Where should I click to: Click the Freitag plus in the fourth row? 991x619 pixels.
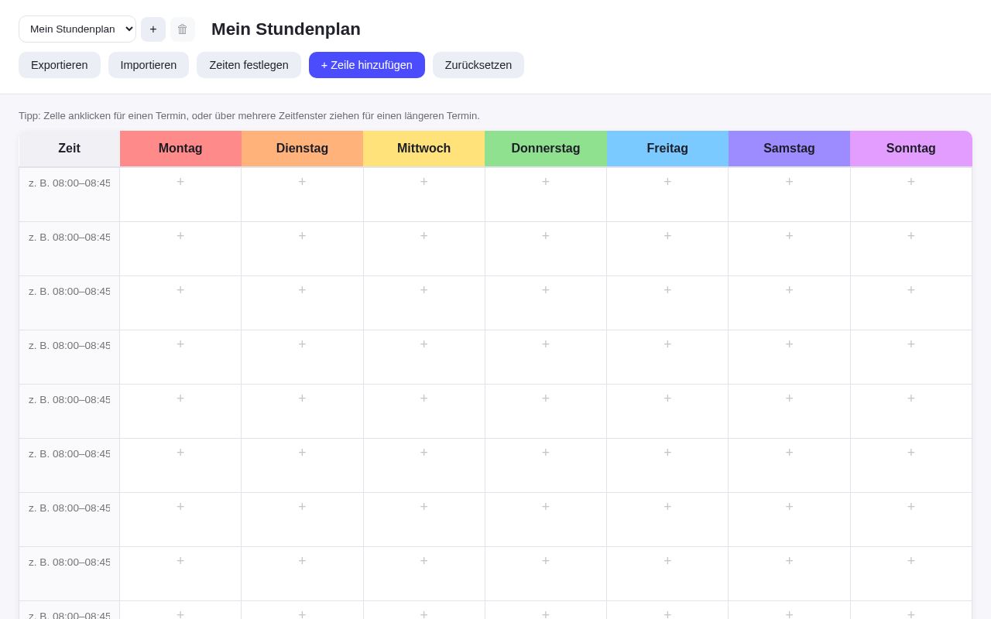[667, 344]
